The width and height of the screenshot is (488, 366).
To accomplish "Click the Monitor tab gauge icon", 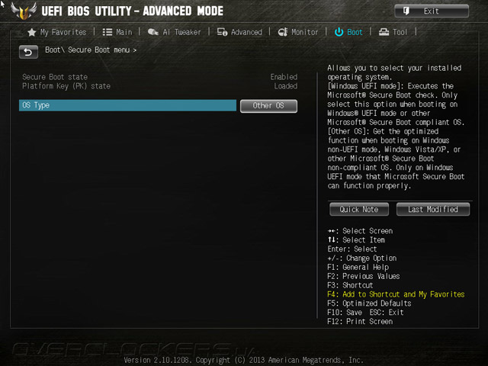I will point(283,32).
